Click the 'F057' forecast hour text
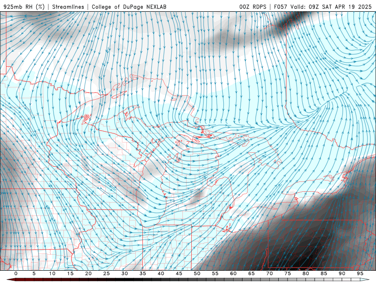Image resolution: width=376 pixels, height=282 pixels. [281, 7]
